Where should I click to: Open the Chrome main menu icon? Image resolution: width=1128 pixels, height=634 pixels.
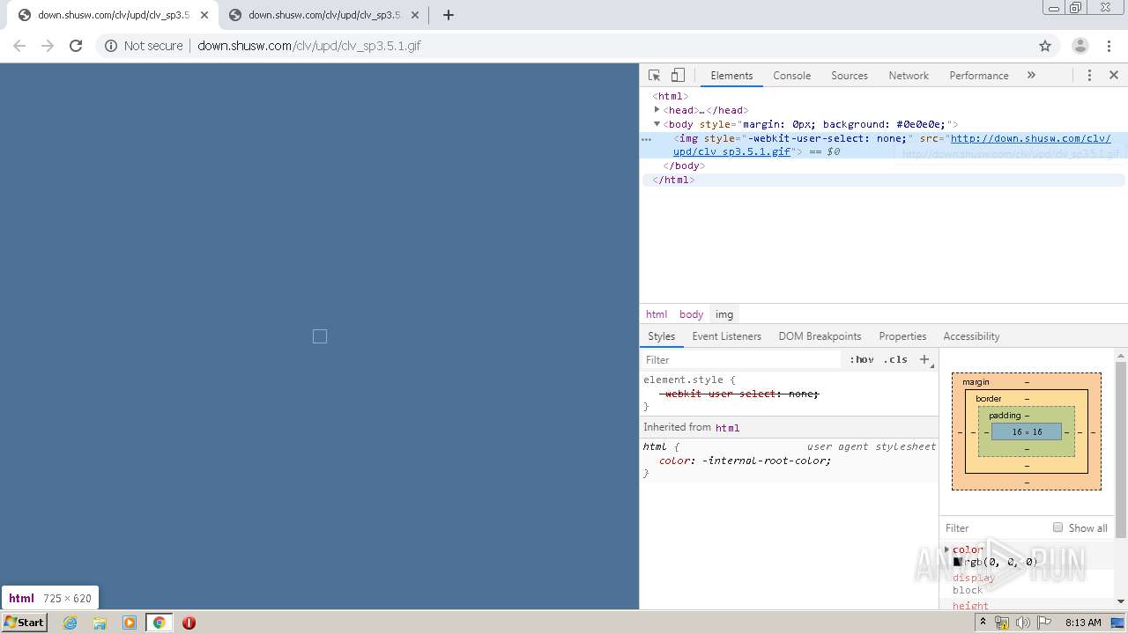[x=1107, y=46]
